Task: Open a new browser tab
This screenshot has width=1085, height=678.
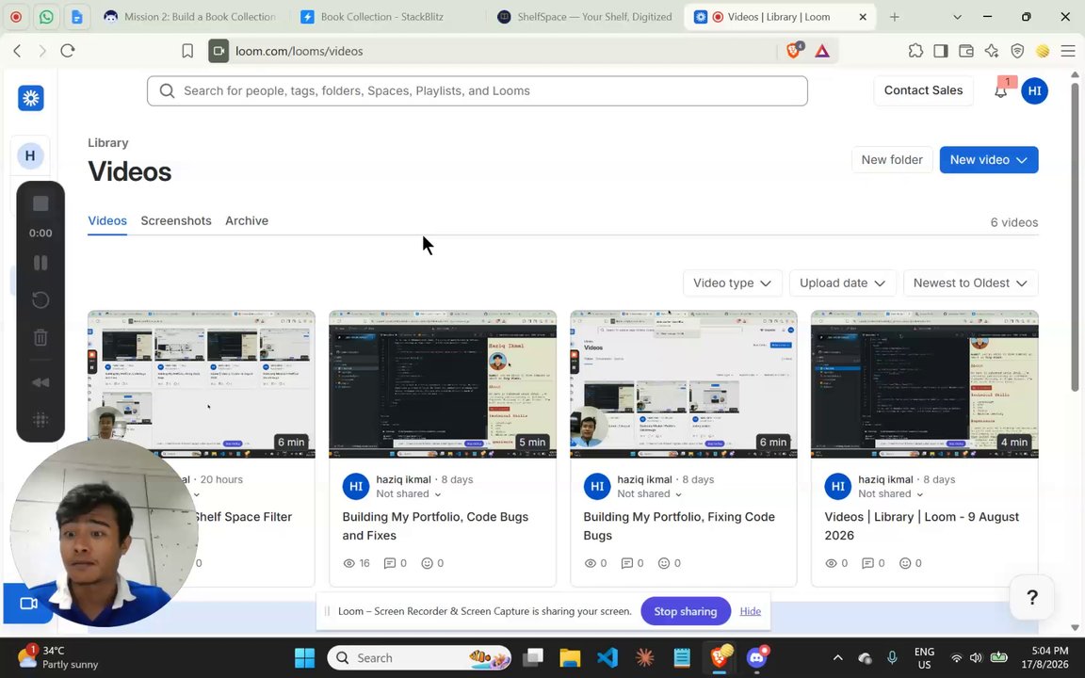Action: 894,17
